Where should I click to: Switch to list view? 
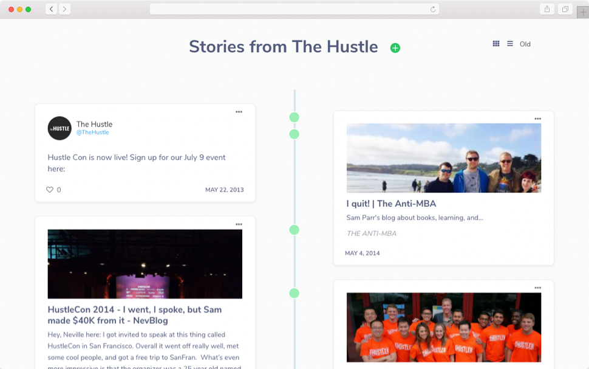coord(509,44)
